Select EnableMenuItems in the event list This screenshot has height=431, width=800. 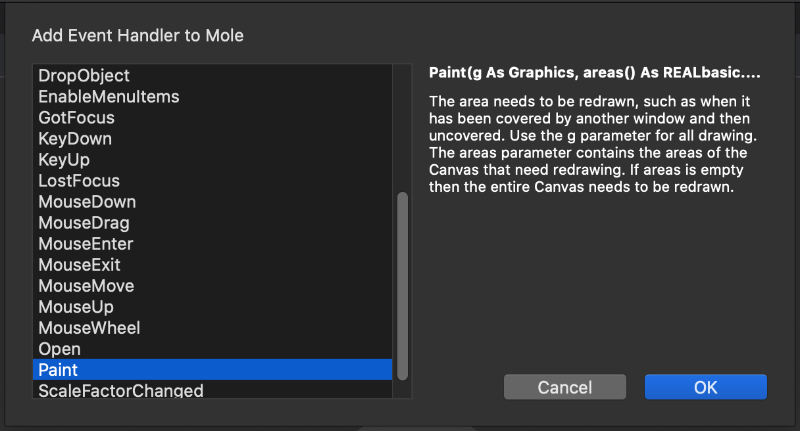click(x=213, y=97)
